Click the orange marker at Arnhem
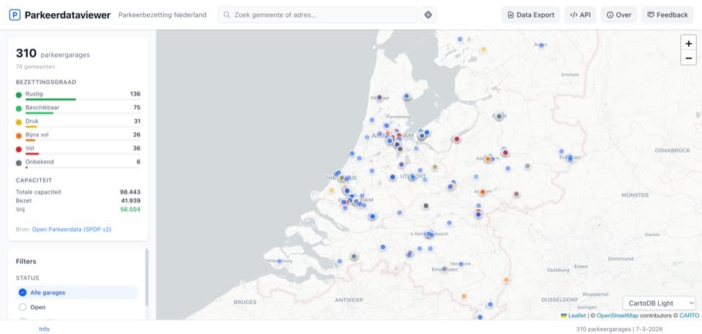The width and height of the screenshot is (702, 334). [x=482, y=192]
